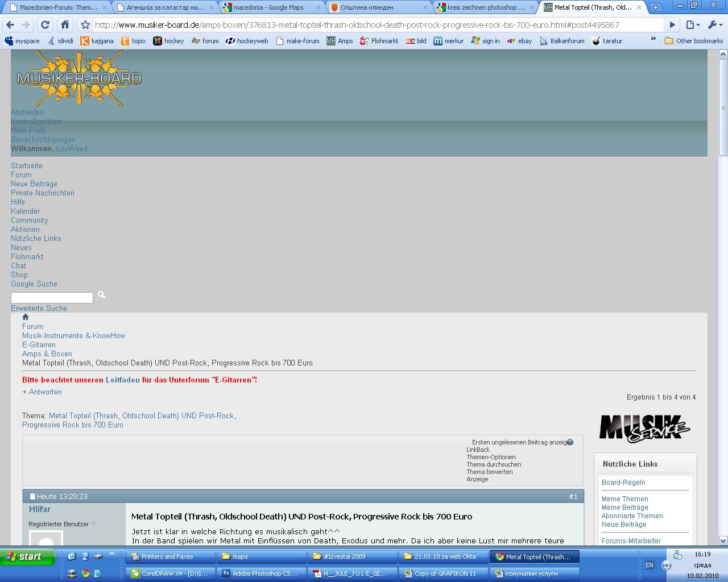Close the Metal Topteil browser tab
This screenshot has width=728, height=582.
pyautogui.click(x=639, y=7)
